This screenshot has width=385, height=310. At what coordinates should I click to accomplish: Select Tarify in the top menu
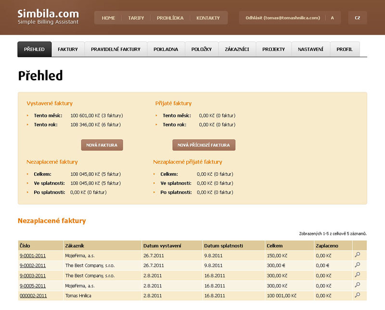[x=136, y=18]
